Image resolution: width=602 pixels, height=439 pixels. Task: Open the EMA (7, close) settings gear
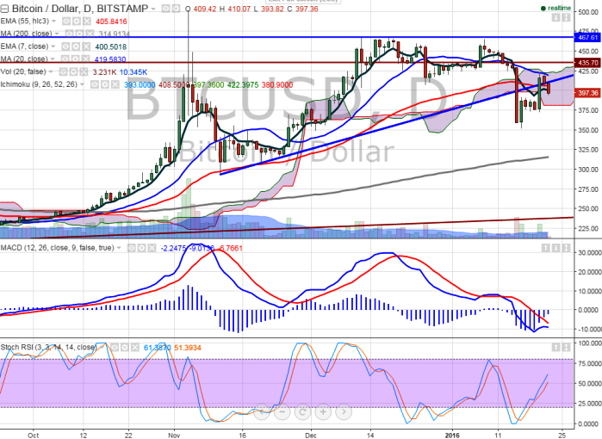76,46
